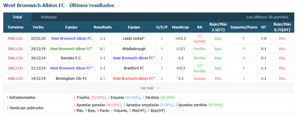Click ENG LCH tournament in first row
302x116 pixels.
15,39
